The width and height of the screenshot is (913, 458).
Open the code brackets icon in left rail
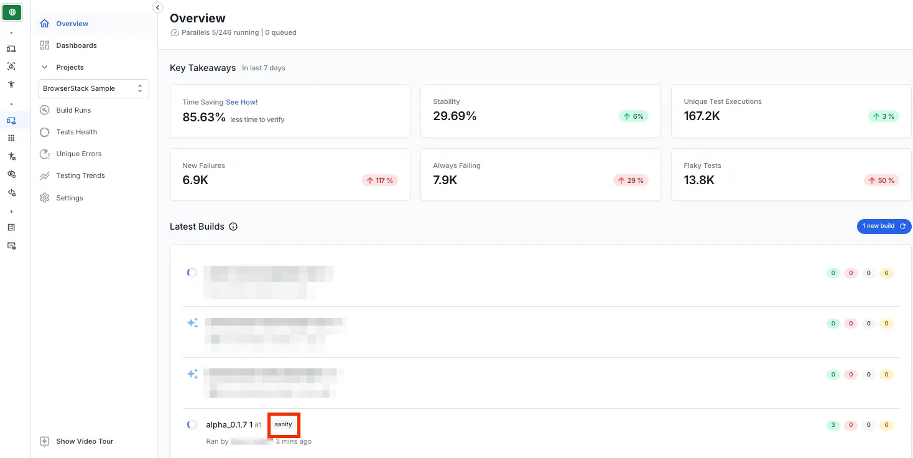[x=11, y=193]
